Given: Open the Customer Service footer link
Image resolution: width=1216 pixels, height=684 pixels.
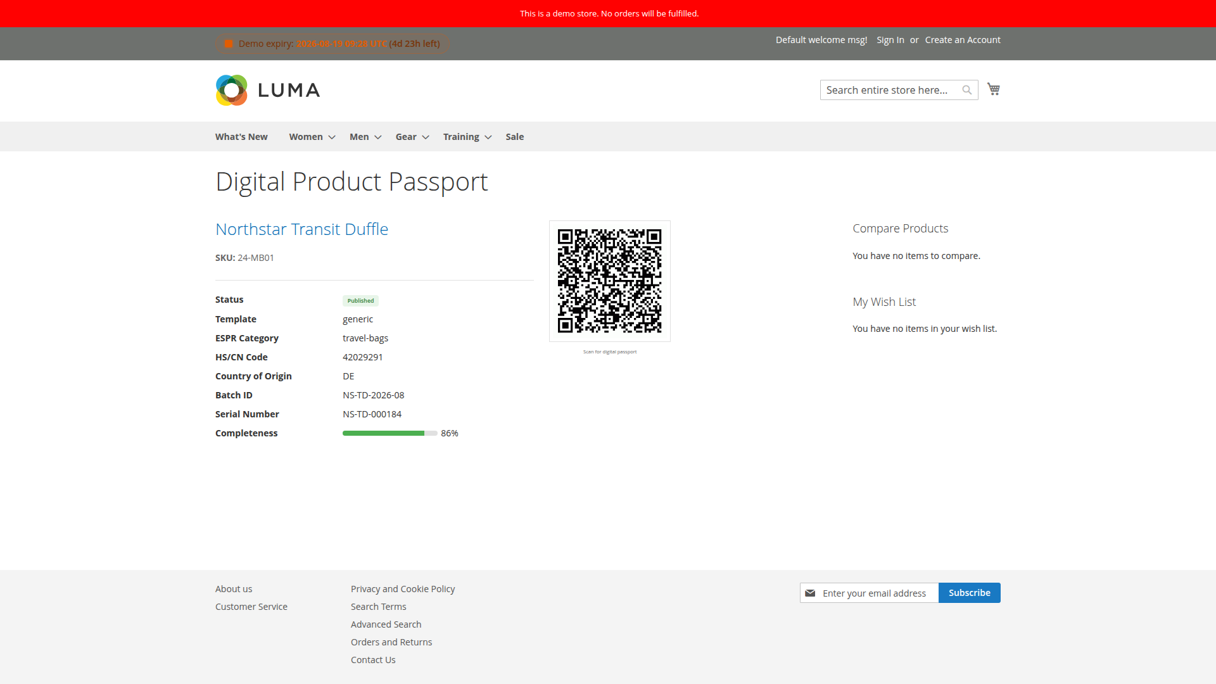Looking at the screenshot, I should pyautogui.click(x=251, y=607).
